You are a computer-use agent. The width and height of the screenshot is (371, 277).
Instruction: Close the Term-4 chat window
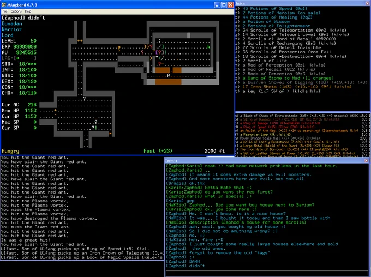(366, 161)
